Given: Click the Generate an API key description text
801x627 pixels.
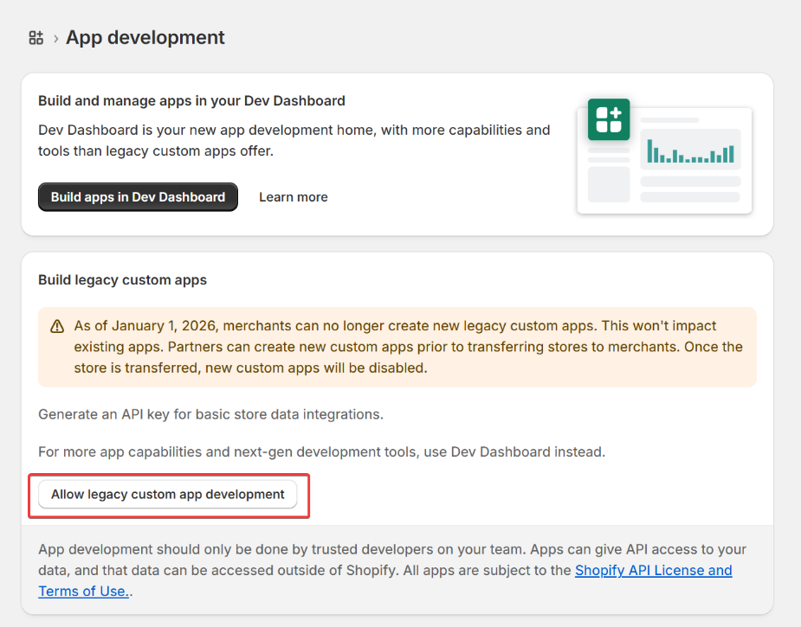Looking at the screenshot, I should (x=210, y=414).
